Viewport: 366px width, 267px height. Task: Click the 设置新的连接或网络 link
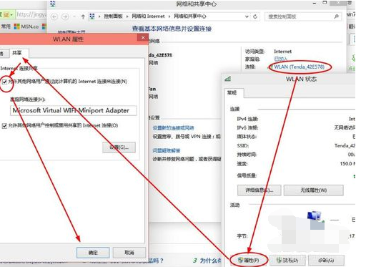tap(173, 128)
